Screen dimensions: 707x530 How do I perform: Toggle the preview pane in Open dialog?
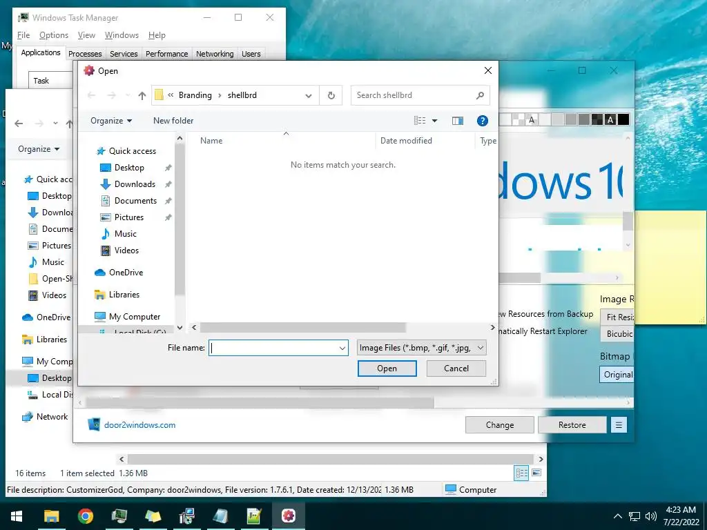click(x=458, y=121)
